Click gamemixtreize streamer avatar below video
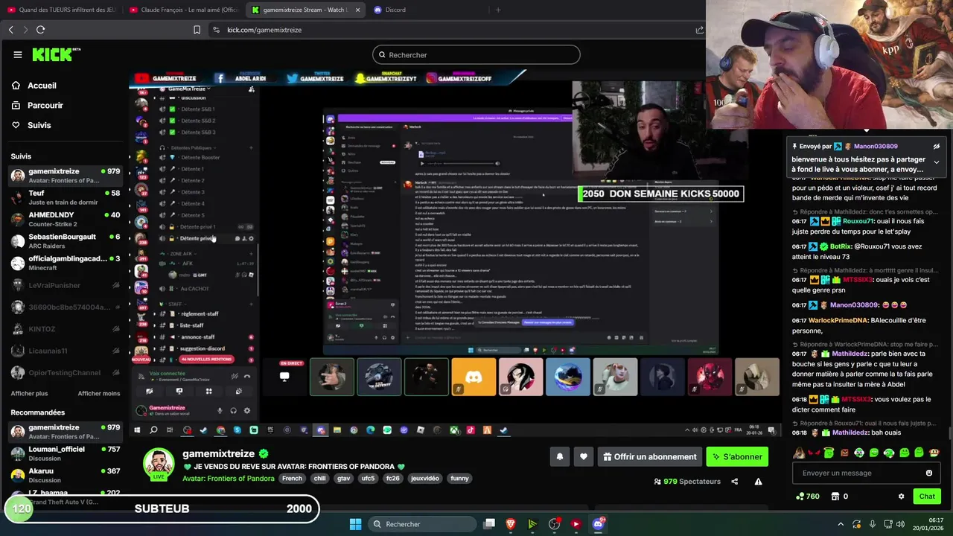The height and width of the screenshot is (536, 953). point(159,464)
